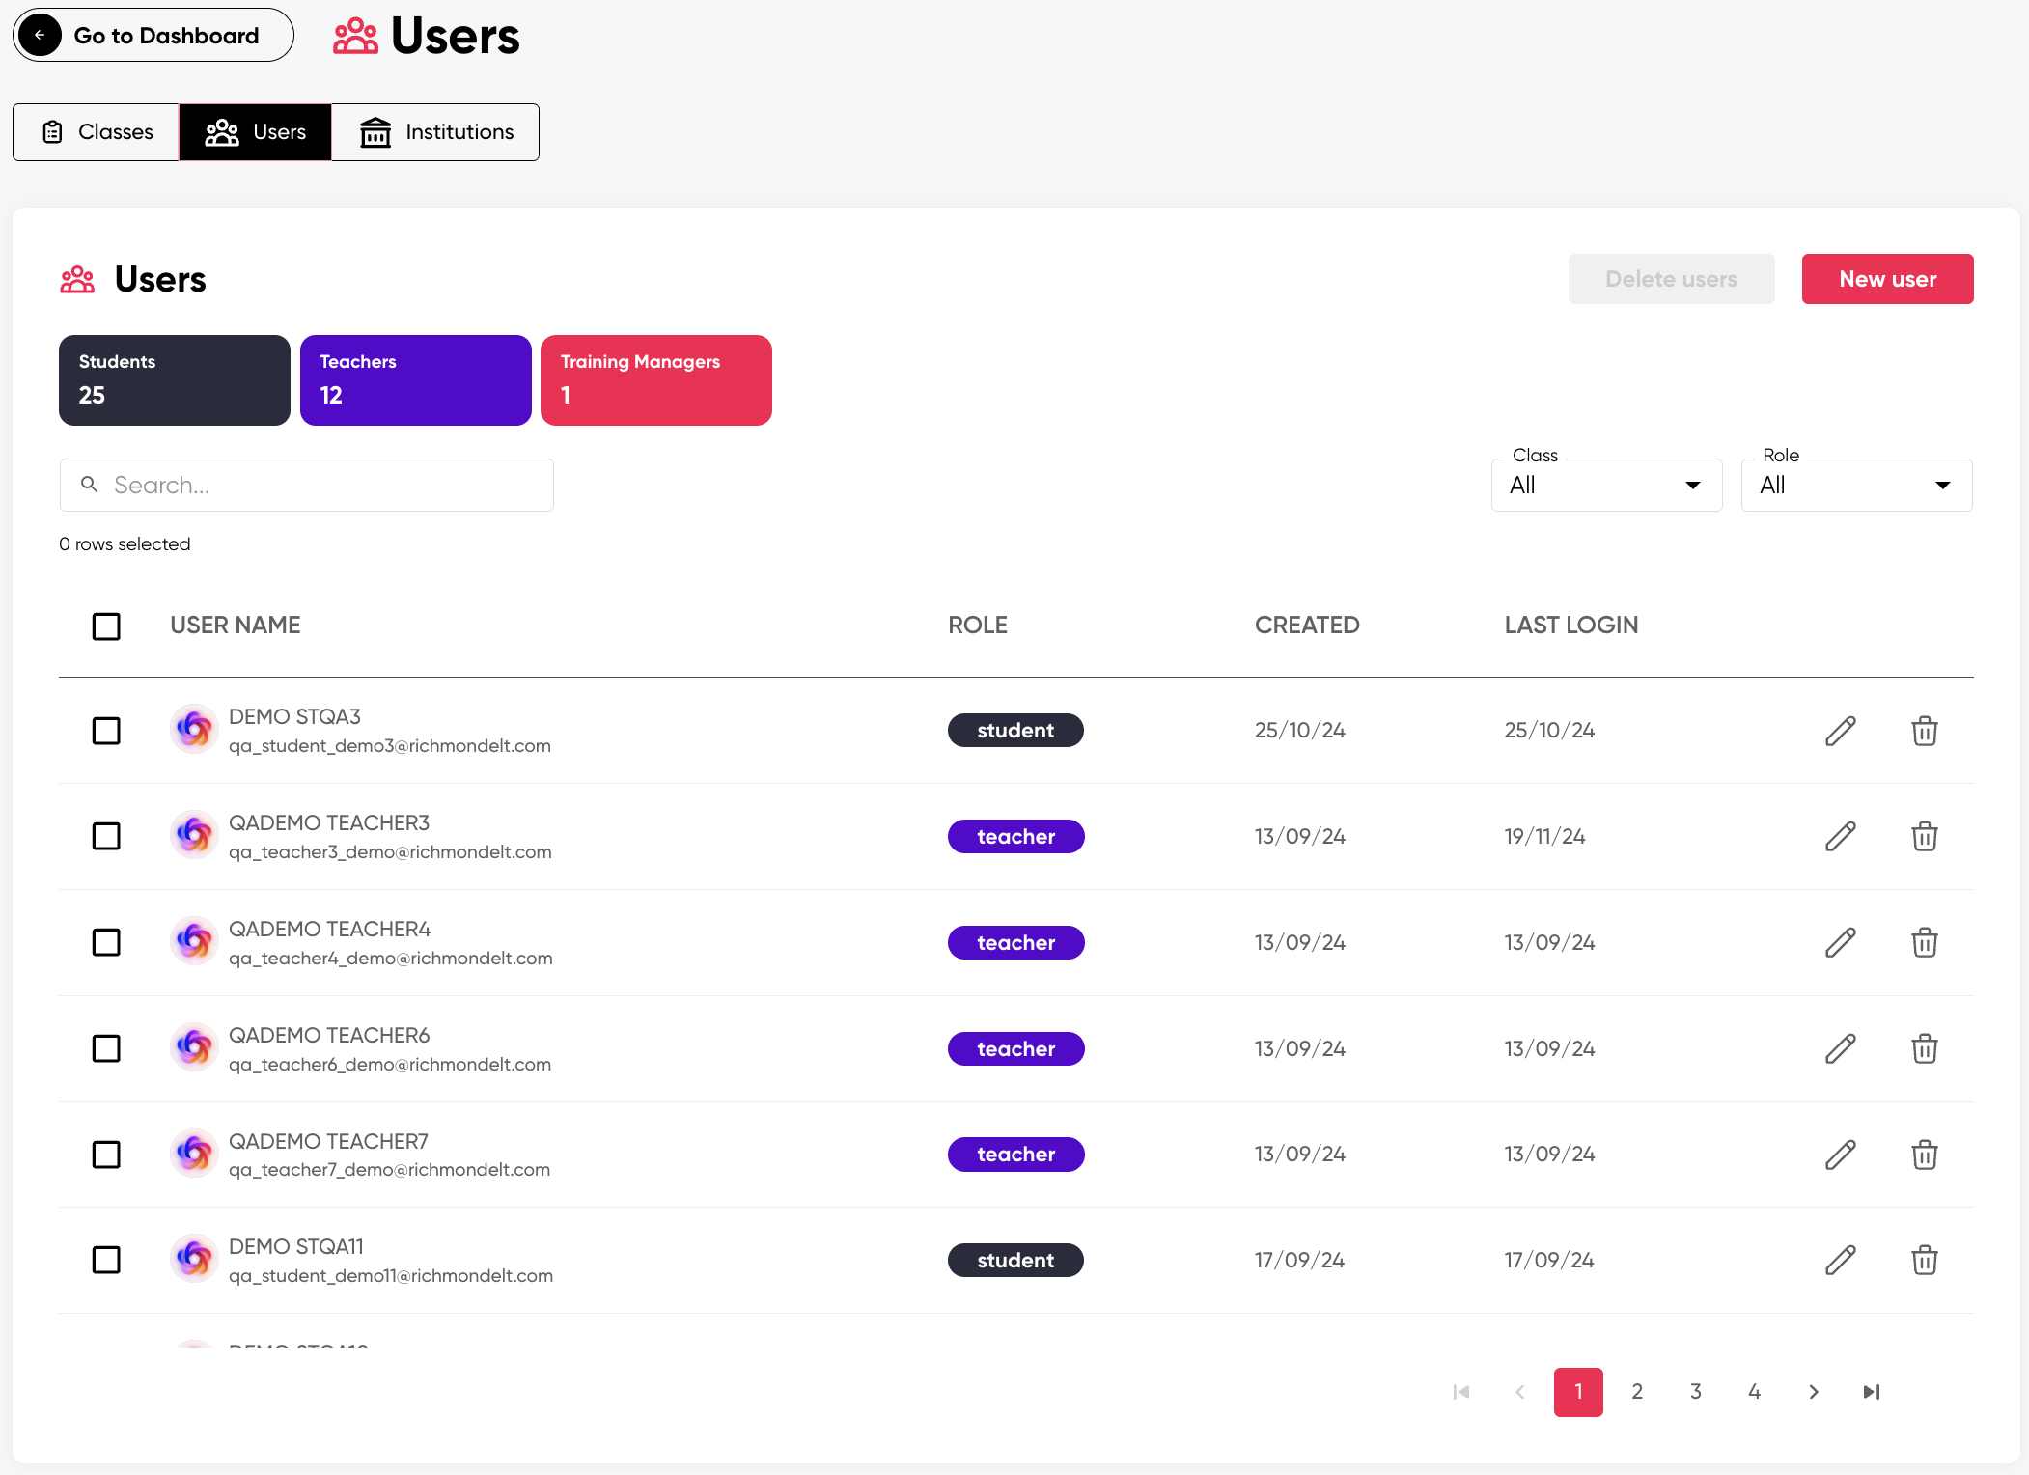The height and width of the screenshot is (1475, 2029).
Task: Jump to page 3 of the list
Action: coord(1695,1391)
